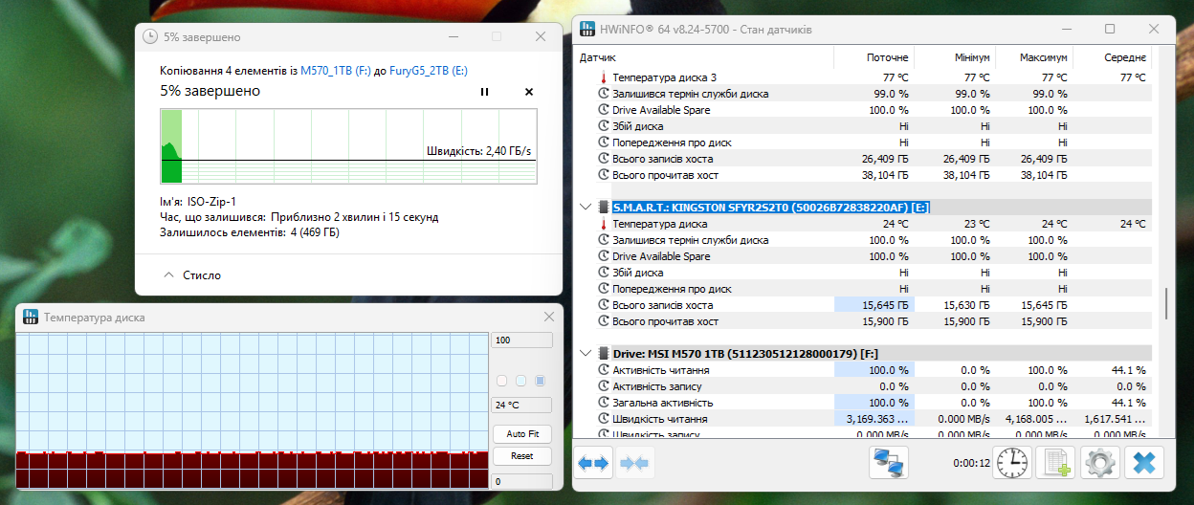Viewport: 1194px width, 505px height.
Task: Click the Поточне column header
Action: click(x=874, y=57)
